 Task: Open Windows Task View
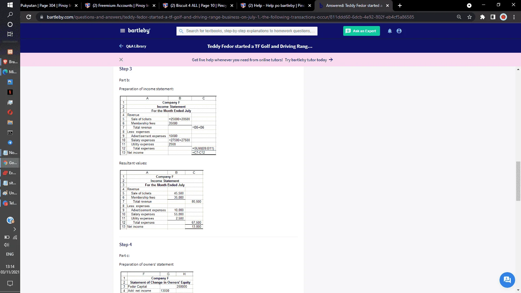pos(10,34)
